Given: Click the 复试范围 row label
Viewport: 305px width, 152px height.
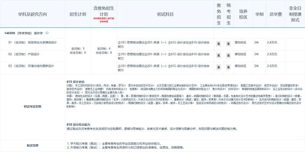Looking at the screenshot, I should [32, 145].
